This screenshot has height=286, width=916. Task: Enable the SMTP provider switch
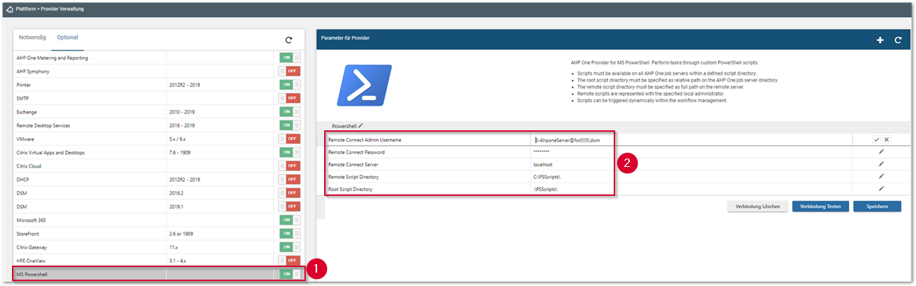click(290, 98)
